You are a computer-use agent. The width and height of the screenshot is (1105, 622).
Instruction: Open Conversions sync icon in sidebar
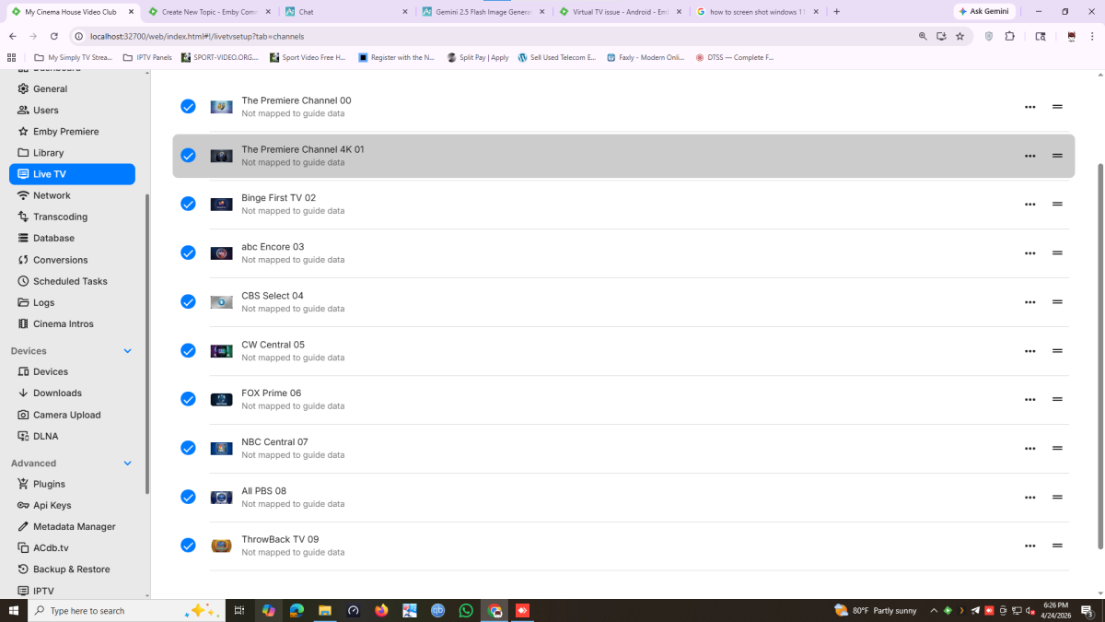click(24, 260)
